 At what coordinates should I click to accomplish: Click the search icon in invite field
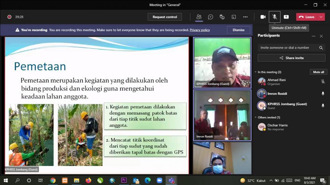pyautogui.click(x=321, y=48)
